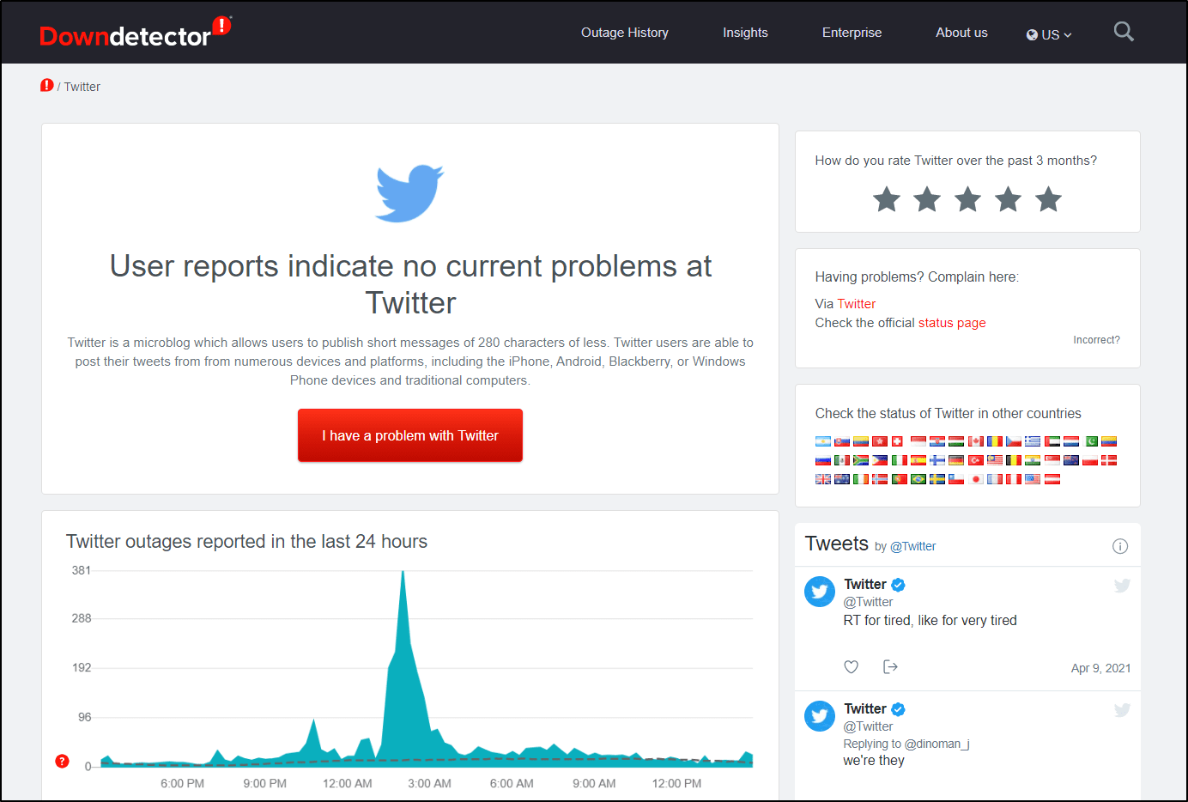Click the red question mark chart icon
Viewport: 1188px width, 802px height.
click(x=62, y=761)
